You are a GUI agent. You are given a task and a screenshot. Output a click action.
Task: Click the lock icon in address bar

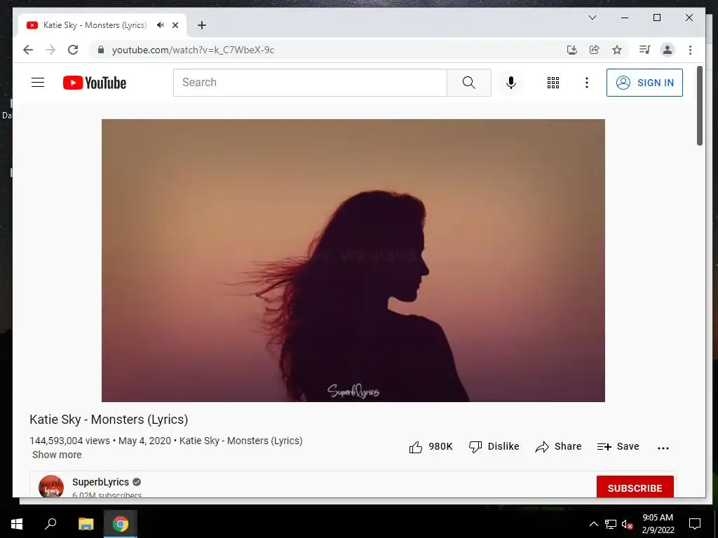pyautogui.click(x=101, y=50)
